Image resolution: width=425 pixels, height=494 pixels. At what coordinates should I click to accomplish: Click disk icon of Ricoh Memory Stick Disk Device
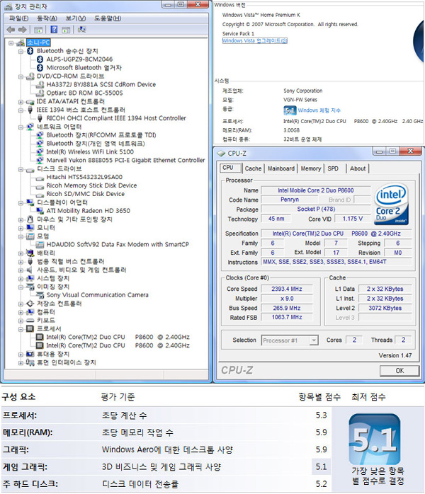(40, 186)
